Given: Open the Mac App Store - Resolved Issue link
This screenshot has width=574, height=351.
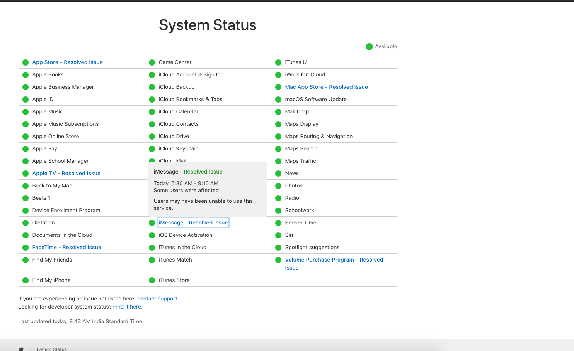Looking at the screenshot, I should tap(327, 87).
